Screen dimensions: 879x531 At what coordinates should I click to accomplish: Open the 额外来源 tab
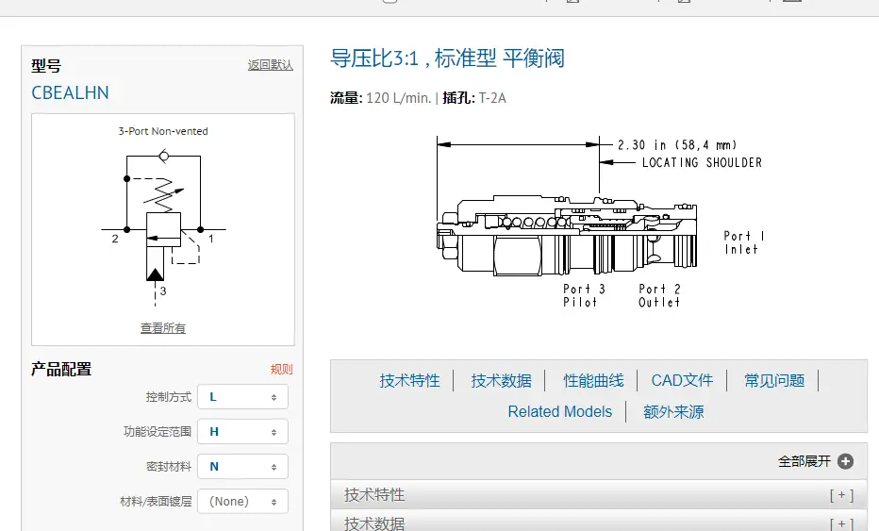673,411
